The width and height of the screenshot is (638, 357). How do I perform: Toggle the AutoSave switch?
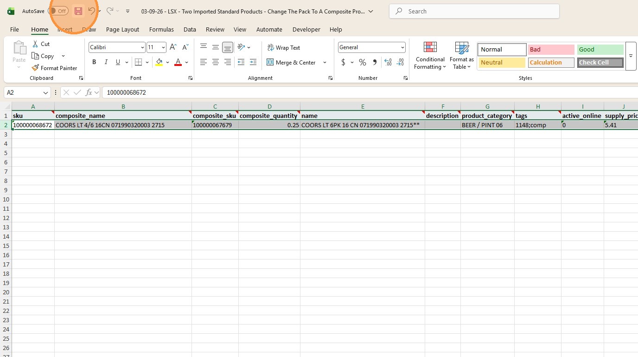click(58, 11)
